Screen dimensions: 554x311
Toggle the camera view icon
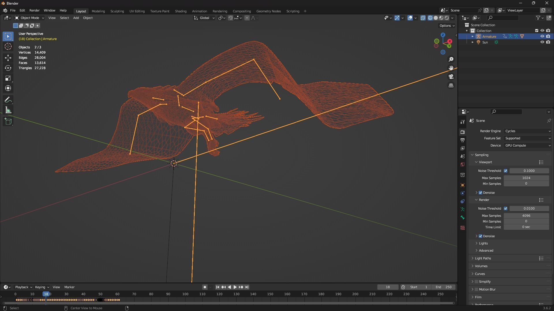pyautogui.click(x=451, y=77)
